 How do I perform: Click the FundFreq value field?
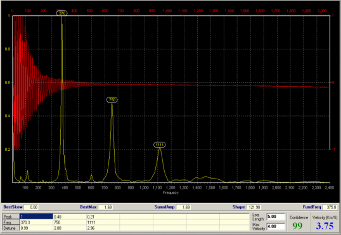click(330, 207)
